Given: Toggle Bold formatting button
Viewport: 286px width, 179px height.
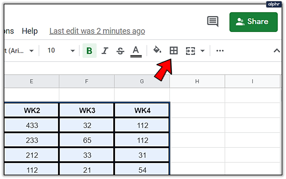Looking at the screenshot, I should tap(89, 51).
